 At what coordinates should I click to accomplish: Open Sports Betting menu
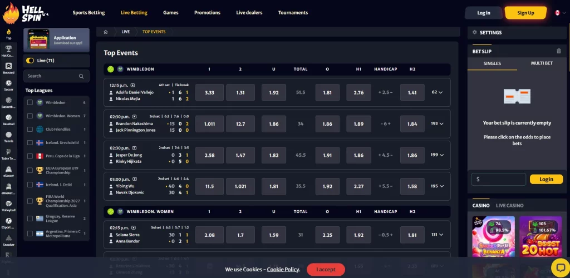[89, 13]
